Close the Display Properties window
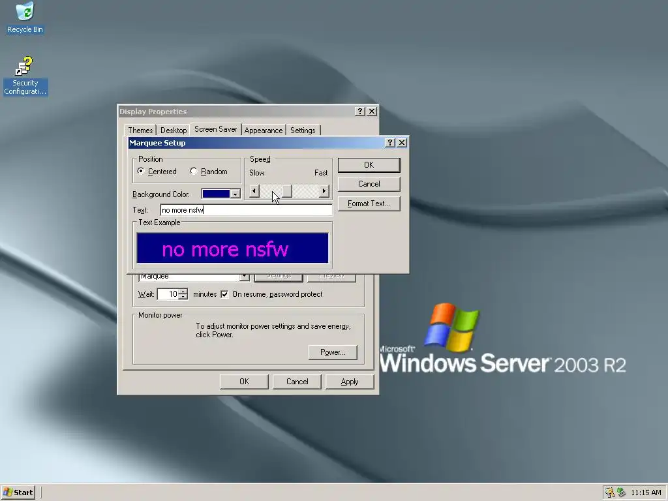 [x=372, y=111]
